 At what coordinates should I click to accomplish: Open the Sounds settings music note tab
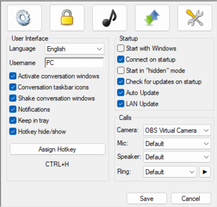(x=110, y=18)
